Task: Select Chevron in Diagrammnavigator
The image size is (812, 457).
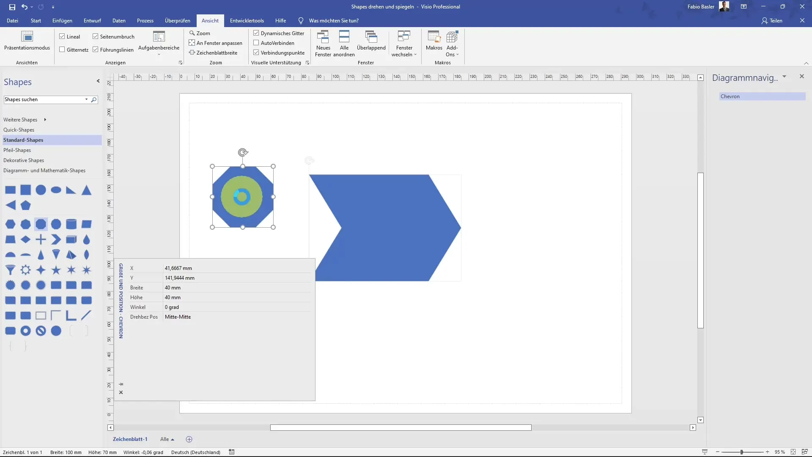Action: click(x=763, y=96)
